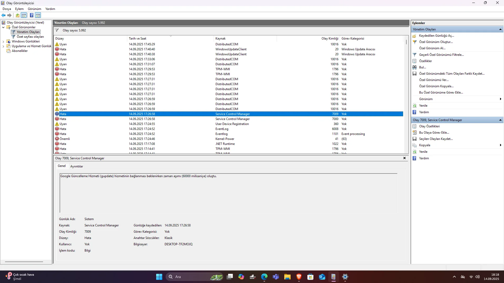
Task: Close the event 7009 preview pane
Action: [x=404, y=158]
